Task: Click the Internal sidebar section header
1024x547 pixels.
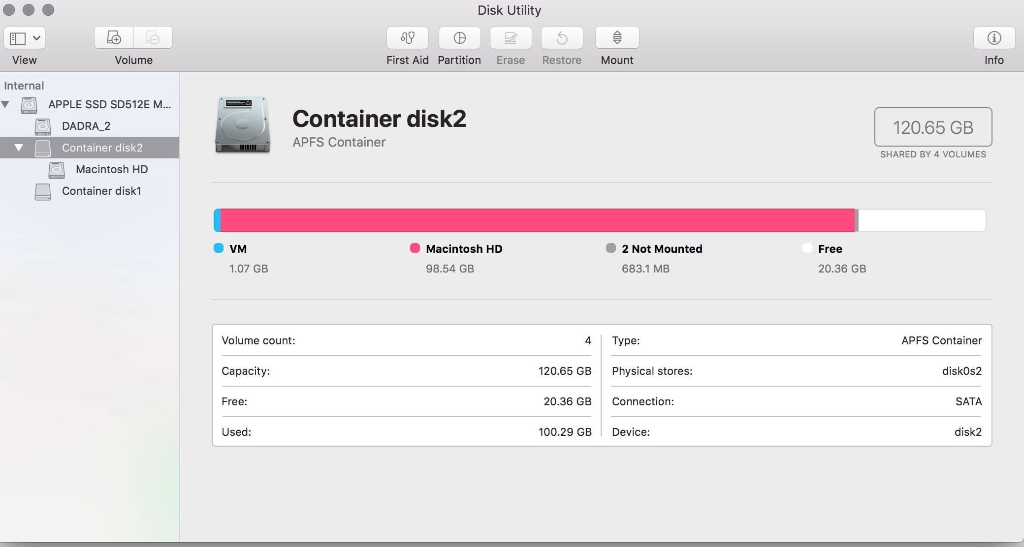Action: 24,86
